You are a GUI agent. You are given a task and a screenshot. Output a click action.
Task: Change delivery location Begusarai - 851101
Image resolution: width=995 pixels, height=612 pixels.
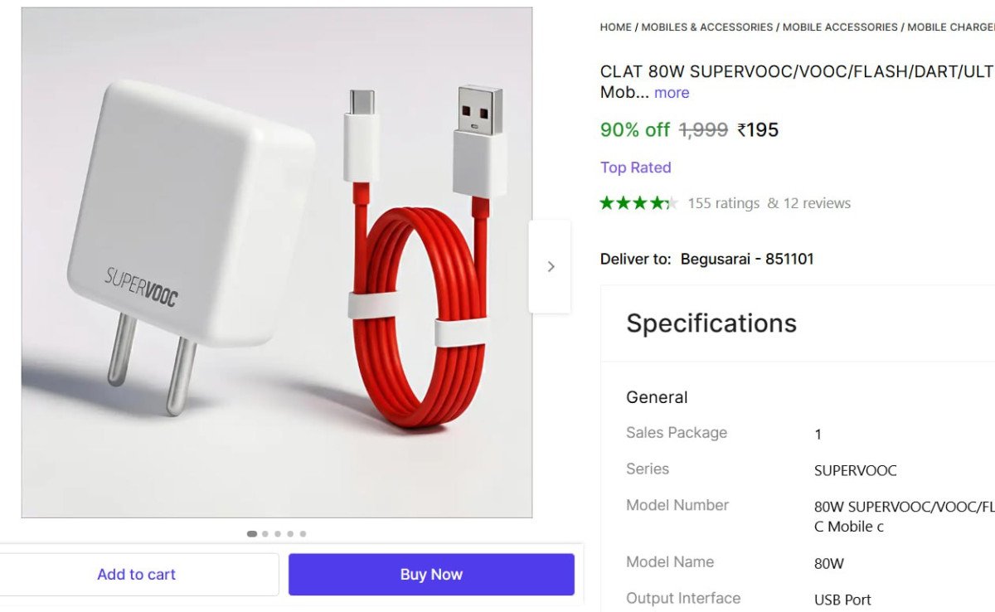pos(747,259)
